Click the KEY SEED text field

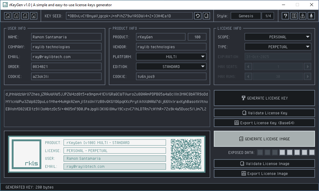129,16
